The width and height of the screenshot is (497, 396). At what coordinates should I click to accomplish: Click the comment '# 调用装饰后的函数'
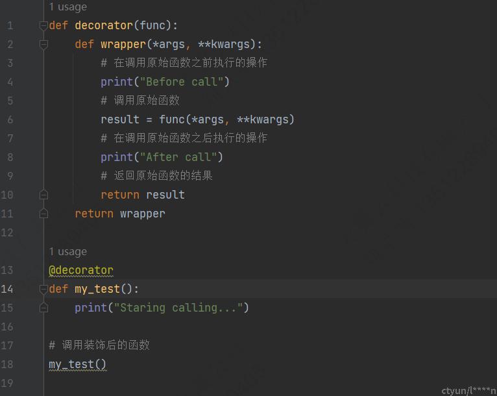point(99,345)
